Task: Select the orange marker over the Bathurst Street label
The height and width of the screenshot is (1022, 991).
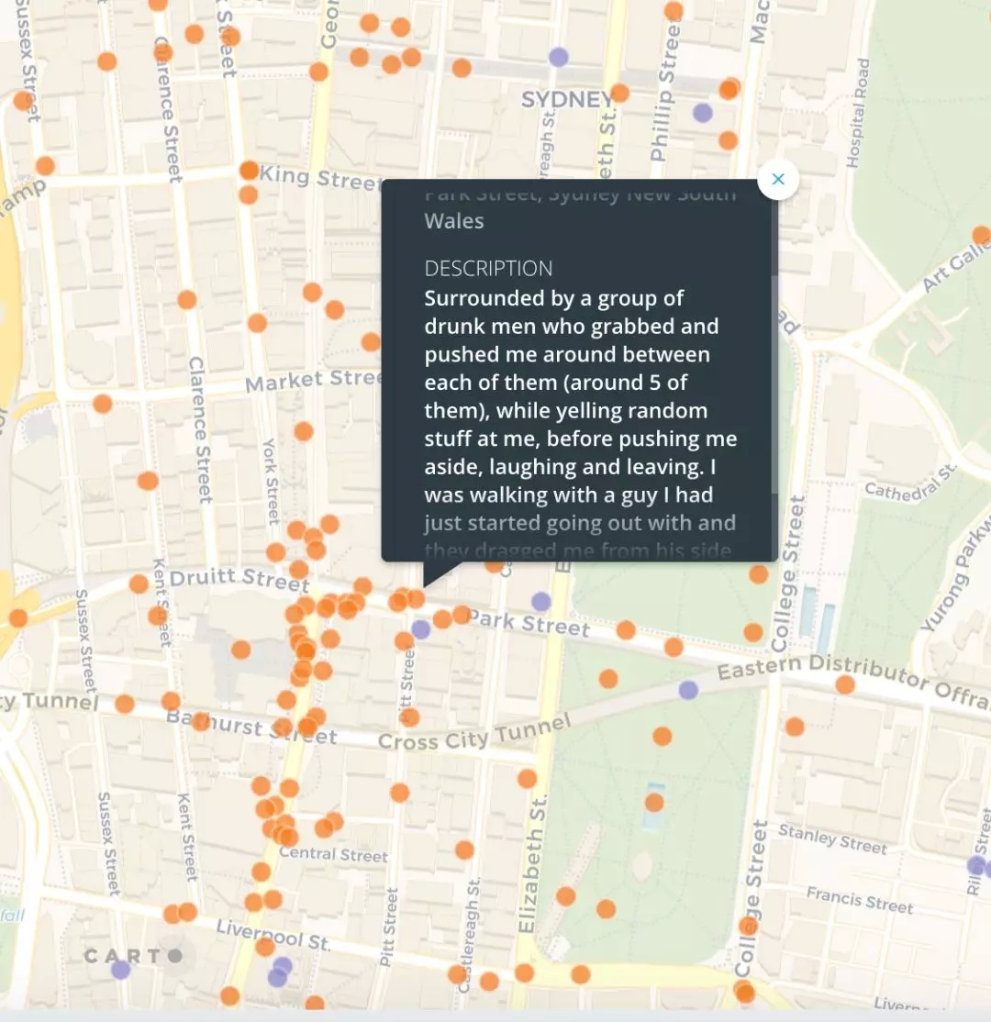Action: 199,721
